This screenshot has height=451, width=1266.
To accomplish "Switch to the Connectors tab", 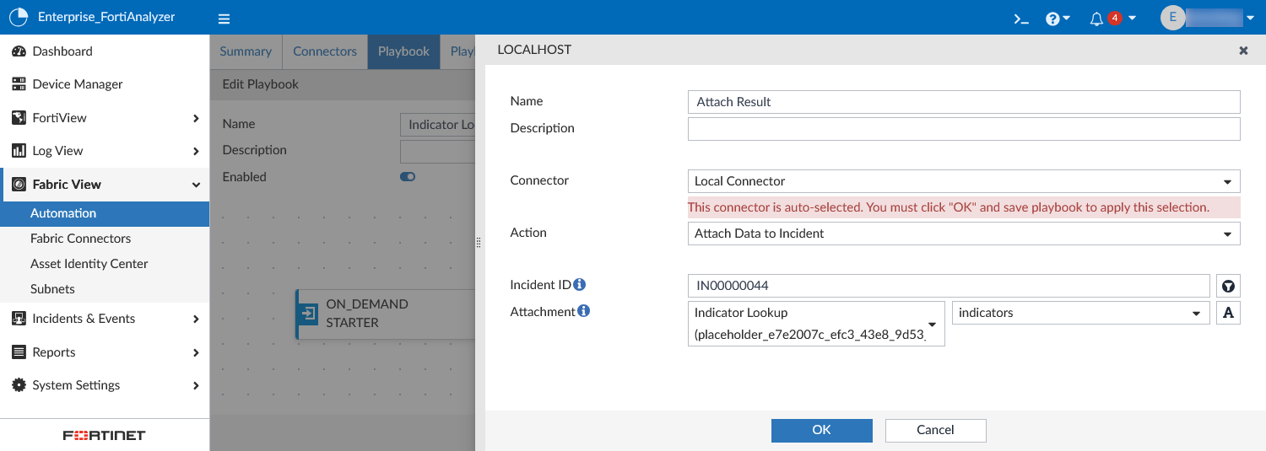I will pos(325,51).
